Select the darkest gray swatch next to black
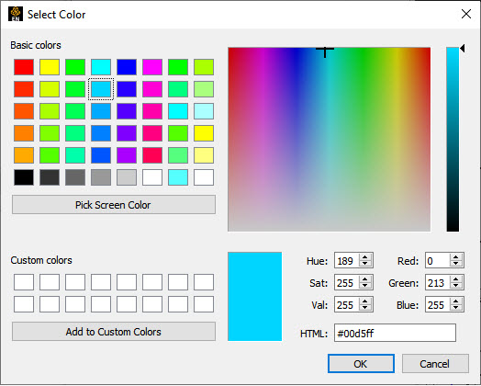The image size is (481, 386). pos(50,177)
